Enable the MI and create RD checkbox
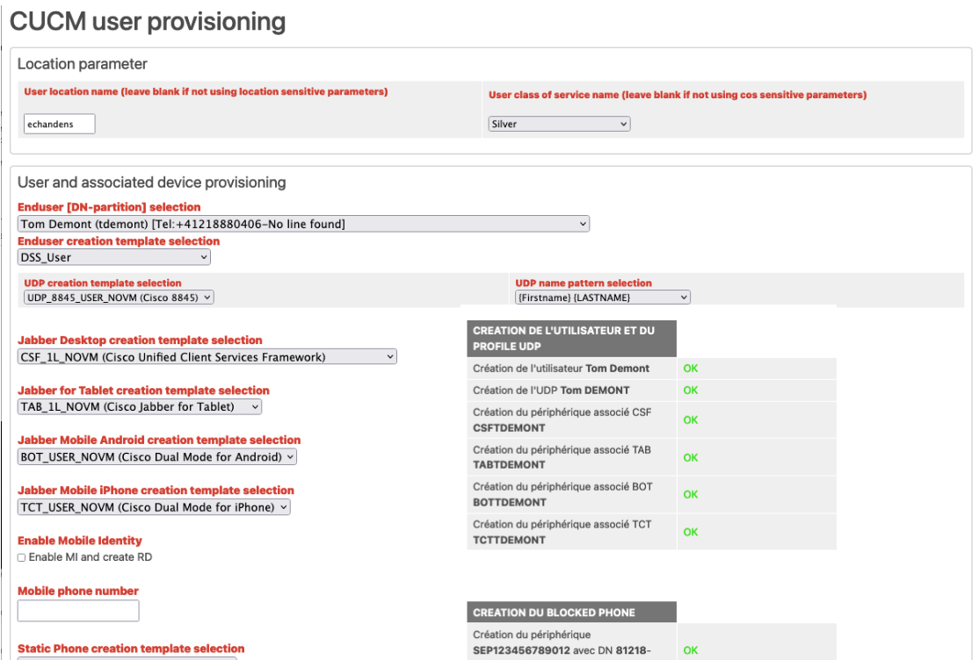 22,557
